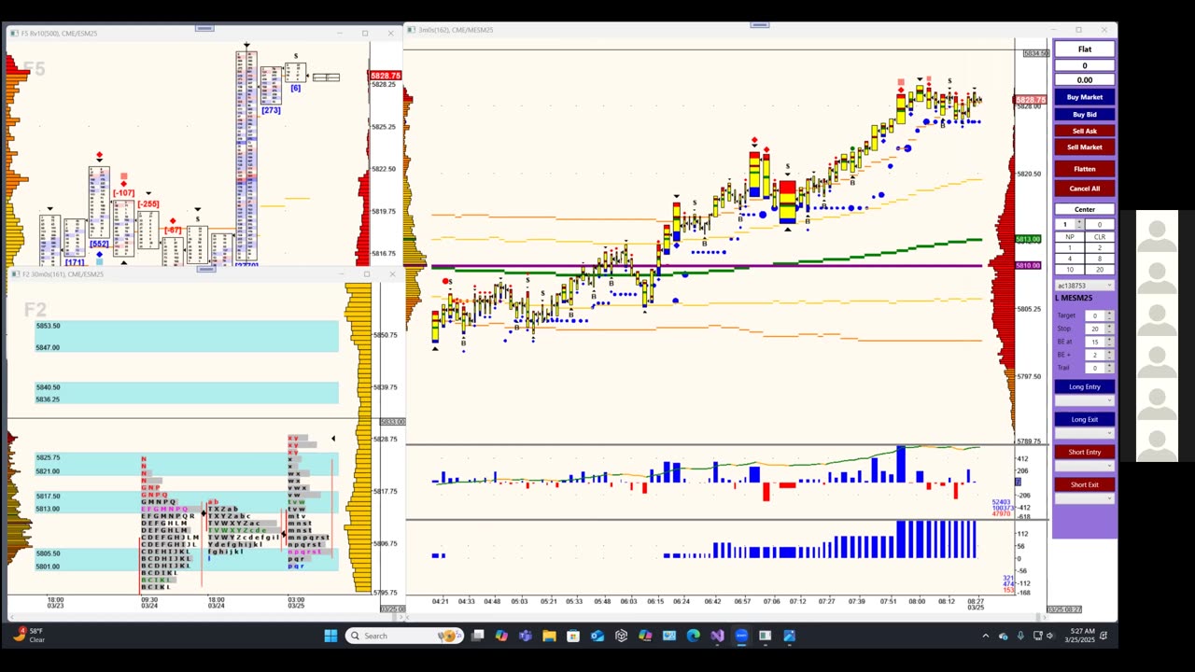Center the price ladder
Screen dimensions: 1195x672
coord(1085,209)
